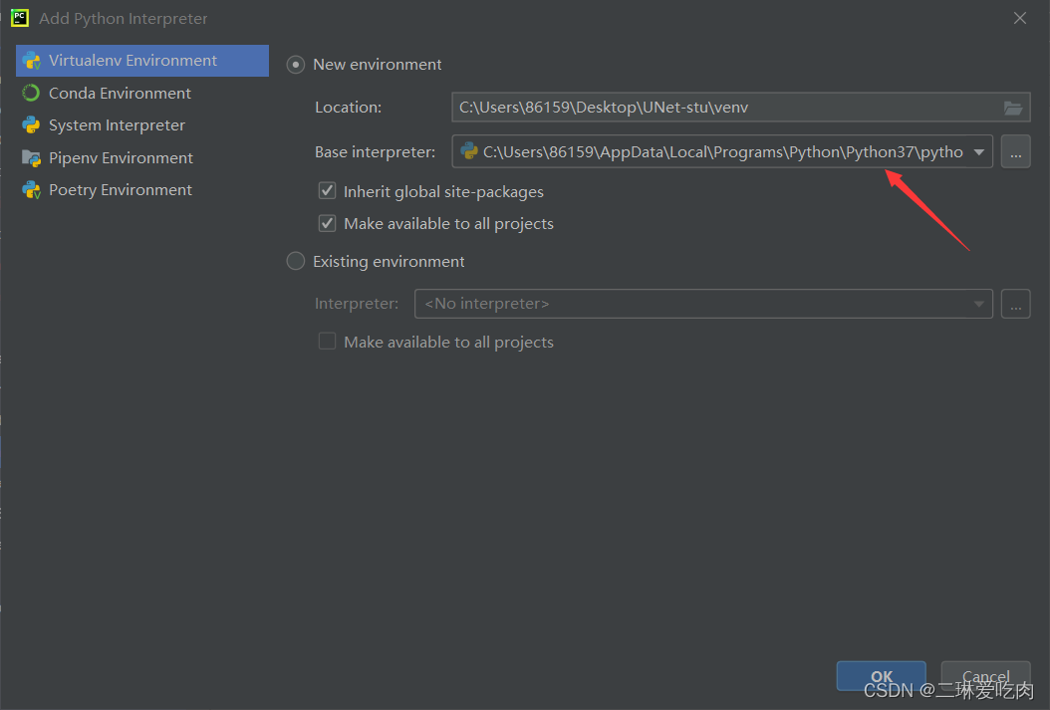
Task: Choose the Existing environment radio button
Action: 295,261
